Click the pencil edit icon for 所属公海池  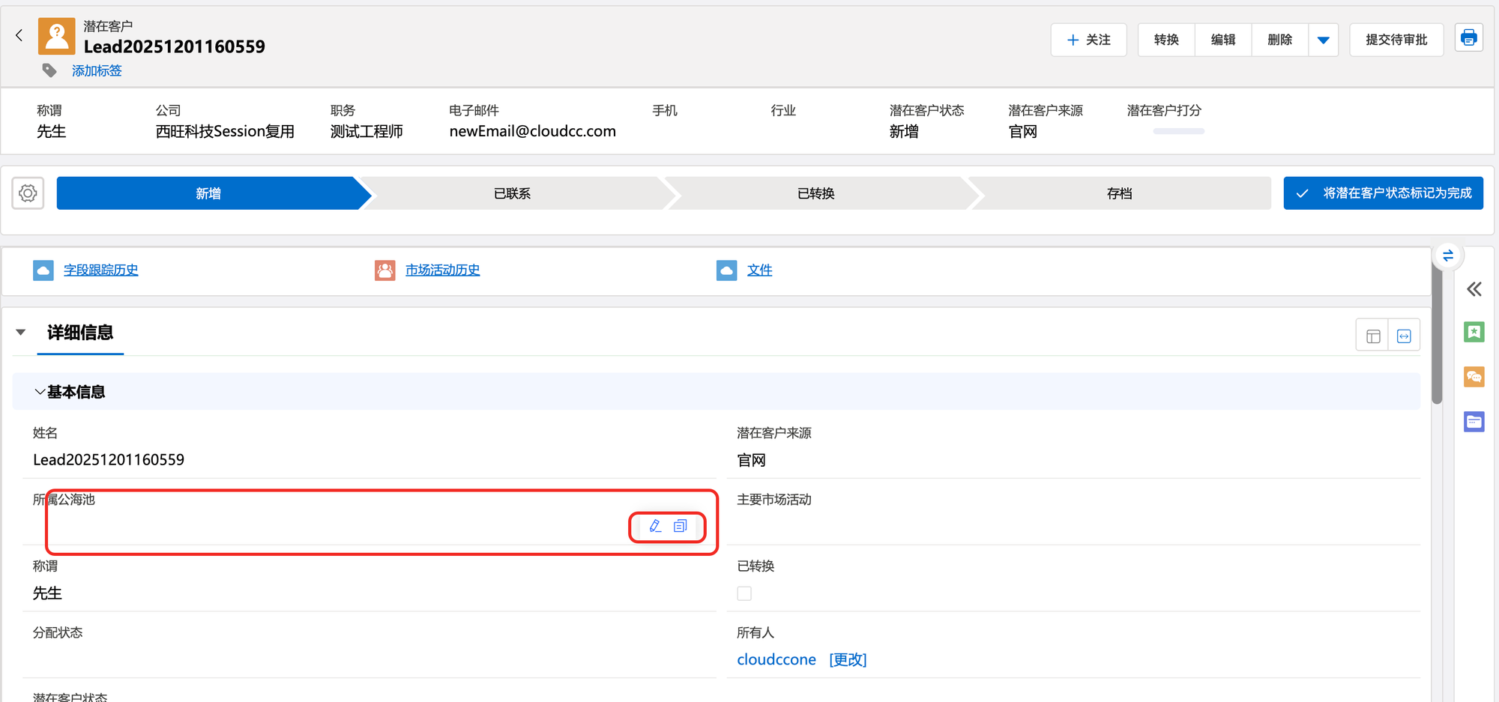[x=655, y=527]
